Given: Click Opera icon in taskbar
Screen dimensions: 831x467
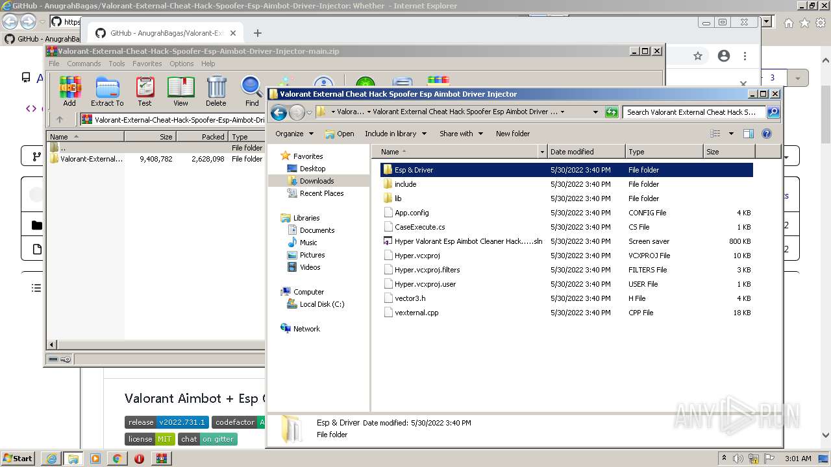Looking at the screenshot, I should coord(139,459).
